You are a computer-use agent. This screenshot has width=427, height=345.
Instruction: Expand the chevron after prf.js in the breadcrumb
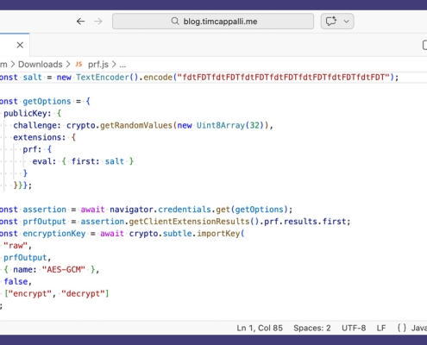pyautogui.click(x=114, y=65)
